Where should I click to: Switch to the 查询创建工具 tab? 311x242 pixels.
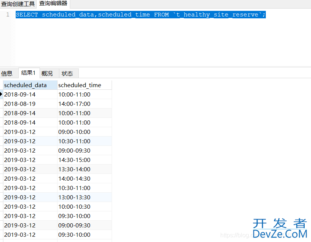[18, 4]
